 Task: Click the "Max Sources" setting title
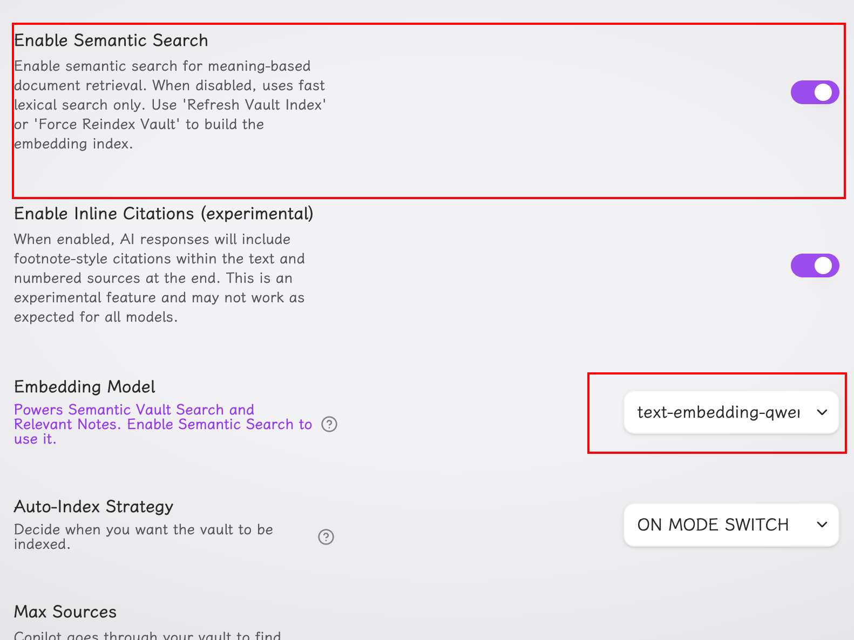pos(65,612)
